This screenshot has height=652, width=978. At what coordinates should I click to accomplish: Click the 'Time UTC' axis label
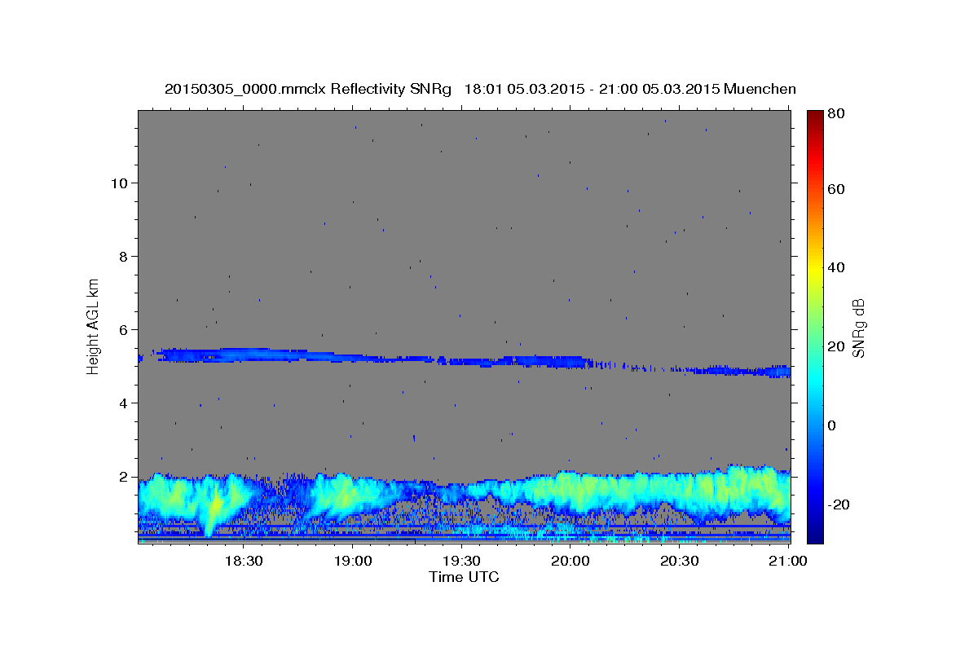464,577
